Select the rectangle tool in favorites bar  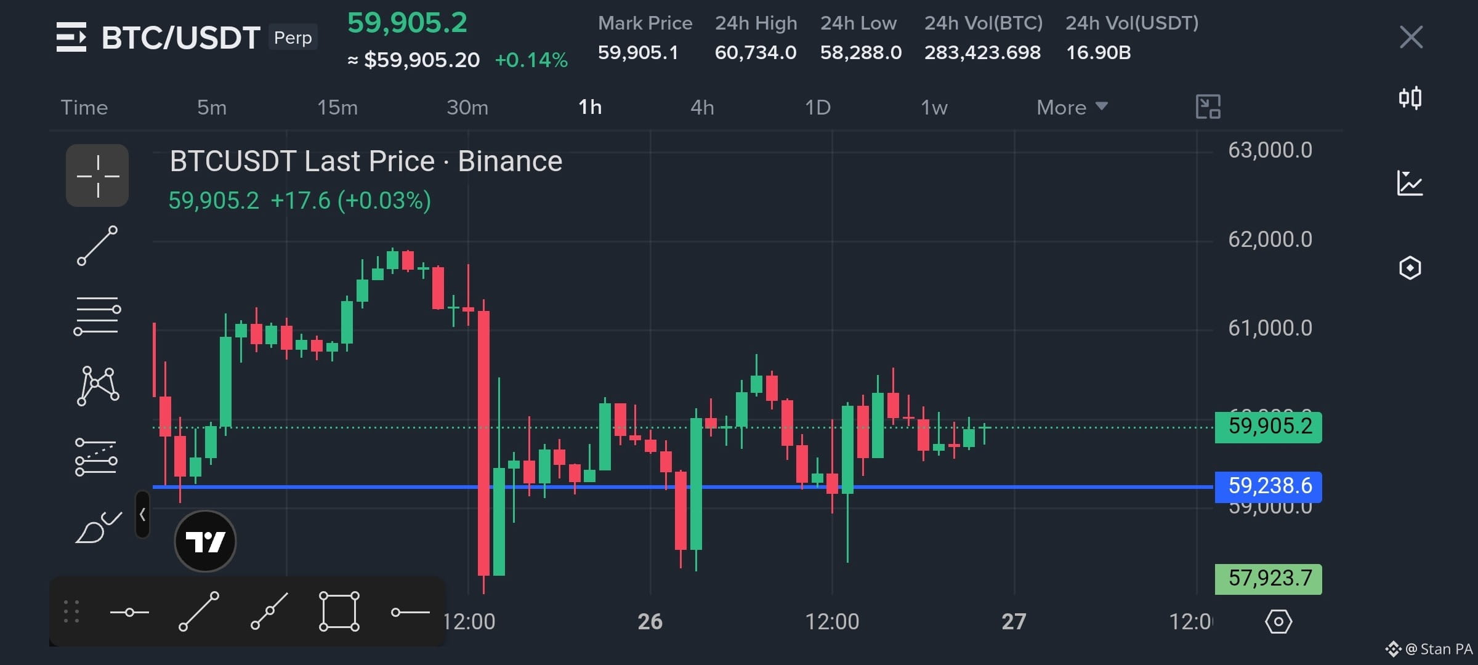[339, 611]
